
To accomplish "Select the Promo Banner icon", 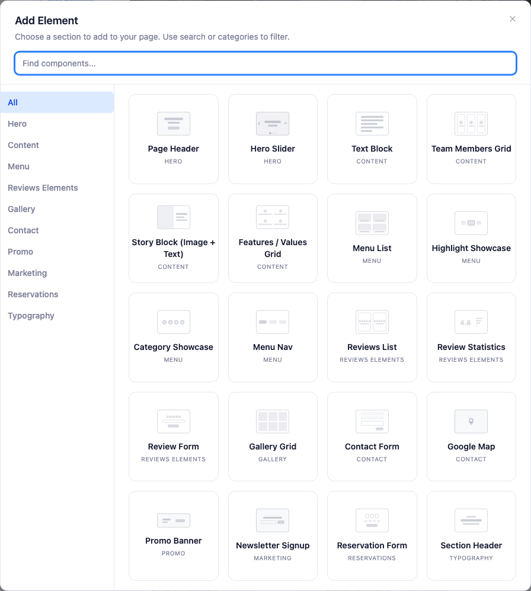I will pos(174,521).
